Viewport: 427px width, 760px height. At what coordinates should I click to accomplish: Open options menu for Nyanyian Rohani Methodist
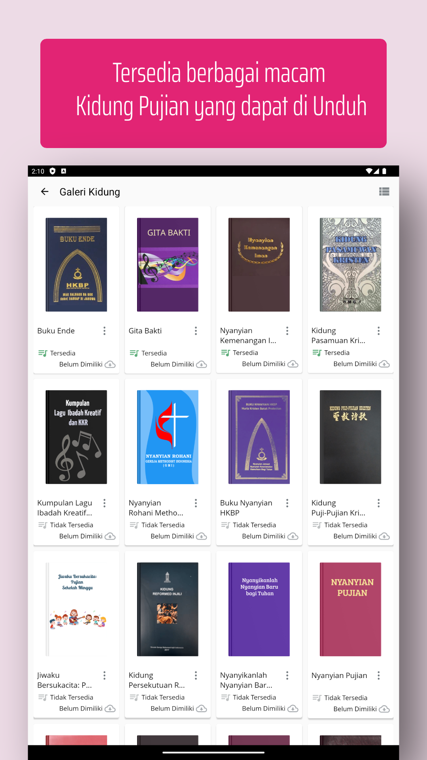pos(196,503)
